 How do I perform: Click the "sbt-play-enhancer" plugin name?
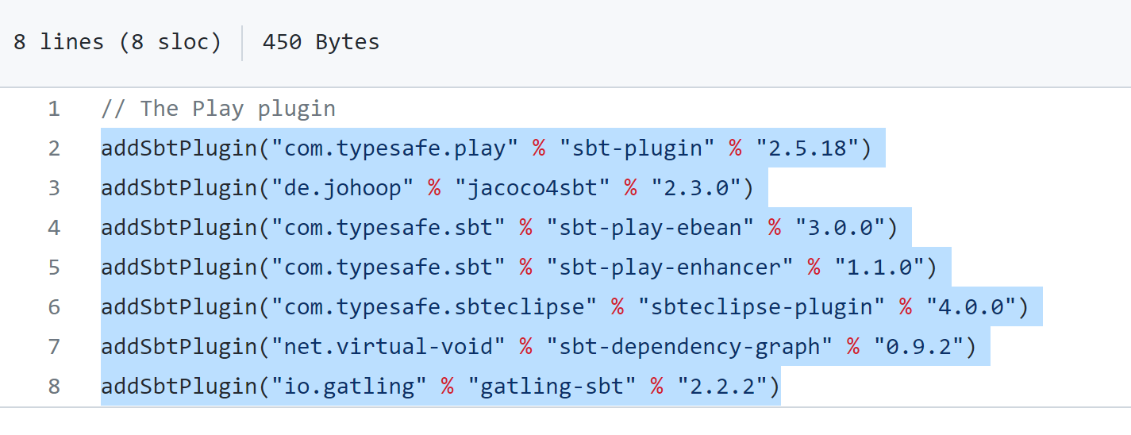(671, 268)
